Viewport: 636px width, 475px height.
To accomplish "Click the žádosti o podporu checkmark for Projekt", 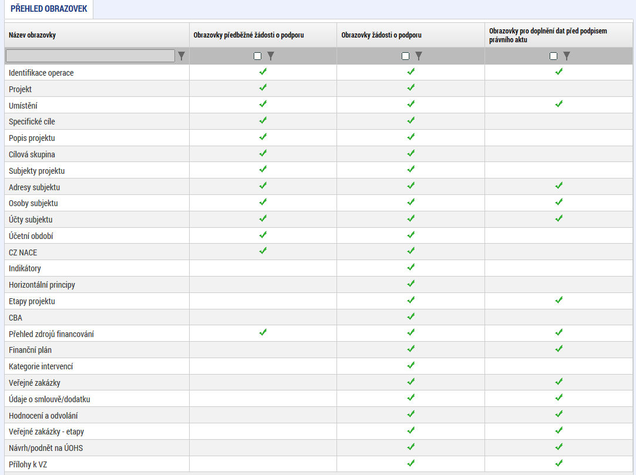I will tap(411, 87).
